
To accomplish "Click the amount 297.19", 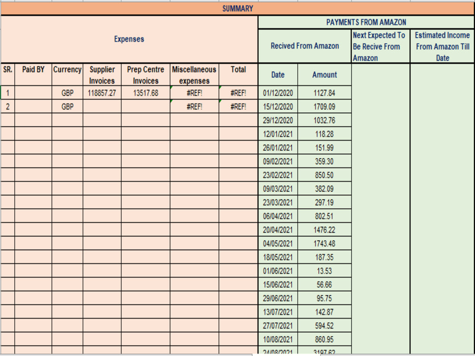I will pos(324,202).
